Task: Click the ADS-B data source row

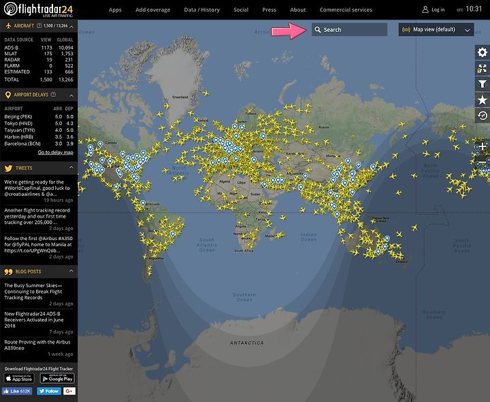Action: [39, 48]
